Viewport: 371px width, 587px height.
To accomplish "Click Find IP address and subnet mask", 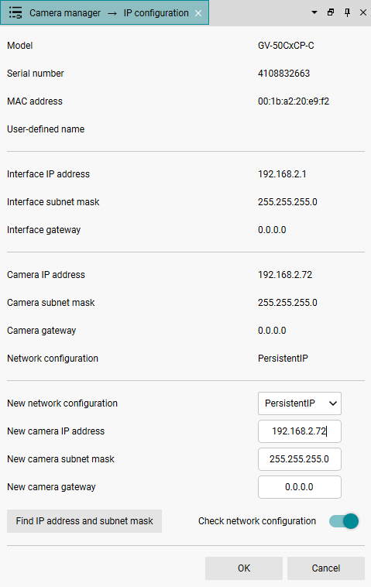I will pos(84,521).
